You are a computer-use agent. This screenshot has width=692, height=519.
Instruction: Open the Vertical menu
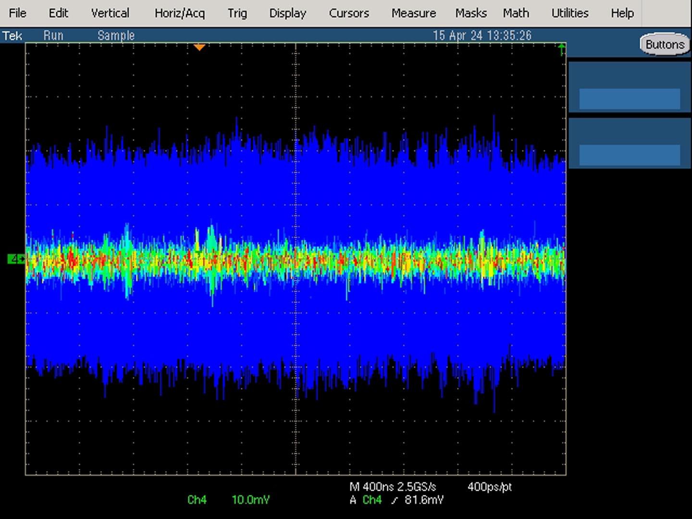[x=110, y=13]
